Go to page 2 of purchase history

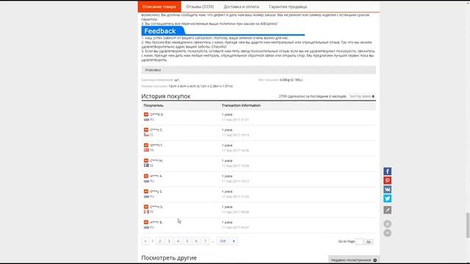(x=160, y=241)
